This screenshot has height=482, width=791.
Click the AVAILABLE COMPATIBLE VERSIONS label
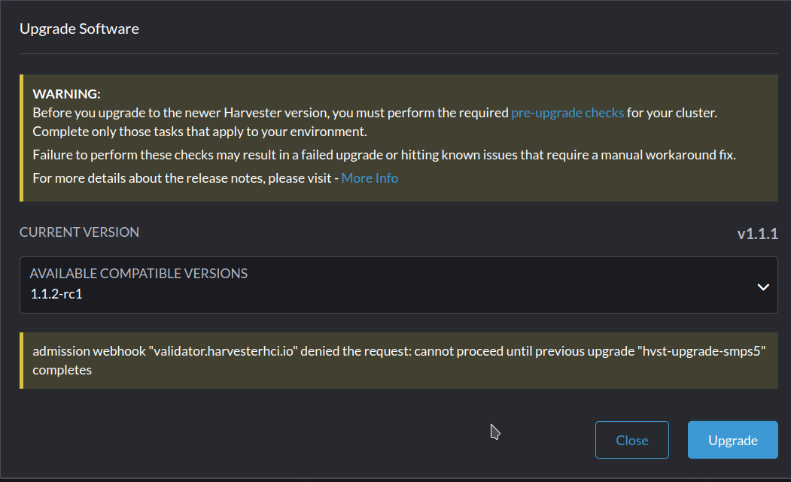(x=138, y=274)
